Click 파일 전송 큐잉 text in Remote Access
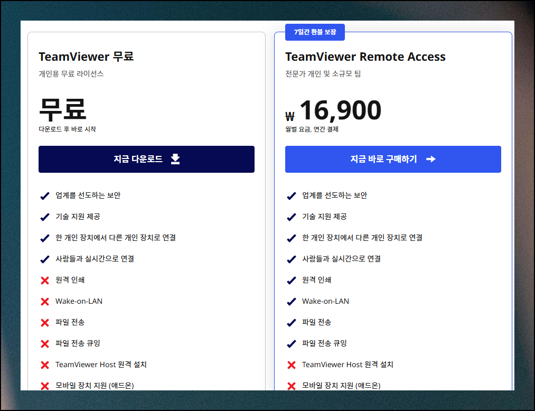Viewport: 535px width, 411px height. coord(324,343)
